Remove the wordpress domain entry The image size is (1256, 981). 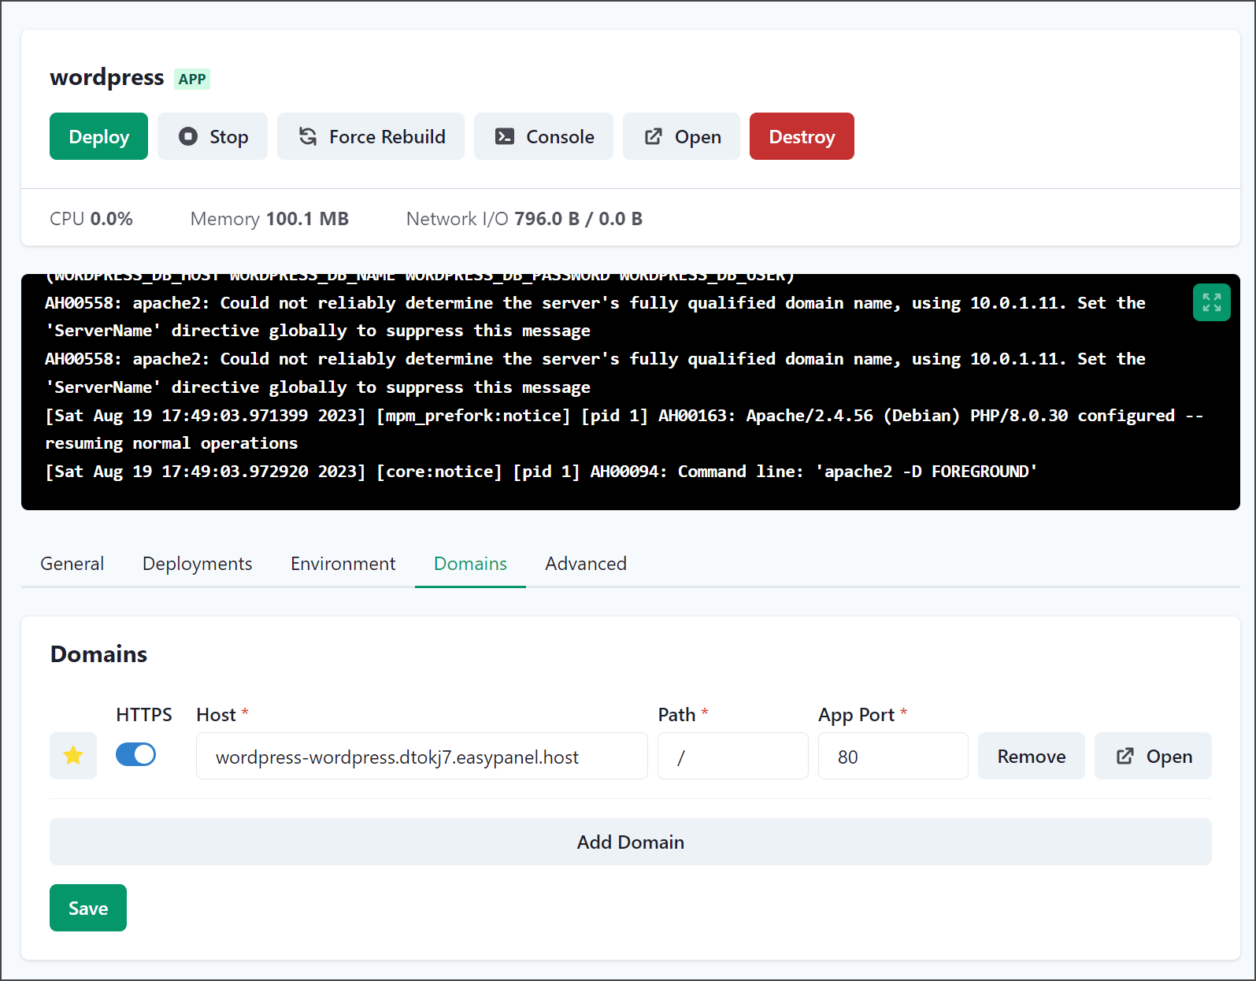click(1032, 756)
